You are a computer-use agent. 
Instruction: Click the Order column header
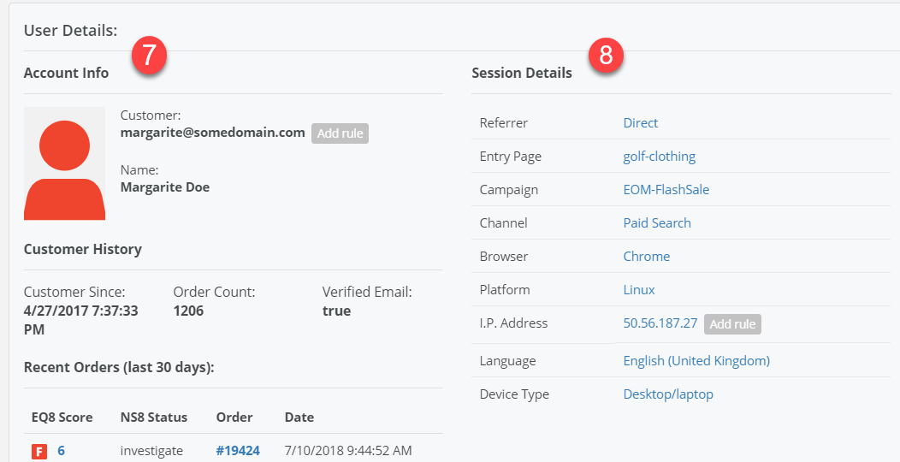234,418
